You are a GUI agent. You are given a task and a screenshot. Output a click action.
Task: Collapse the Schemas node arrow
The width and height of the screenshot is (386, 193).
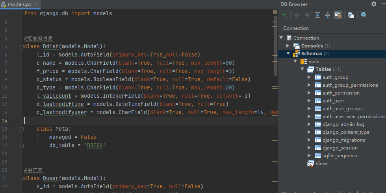tap(288, 53)
